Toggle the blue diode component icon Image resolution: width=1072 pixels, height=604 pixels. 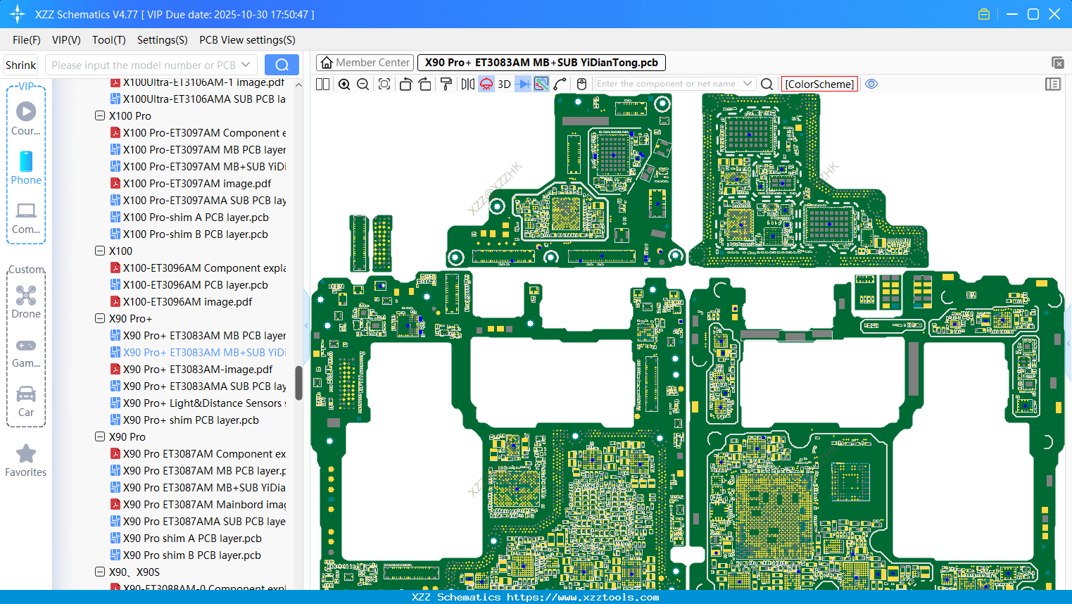tap(523, 84)
